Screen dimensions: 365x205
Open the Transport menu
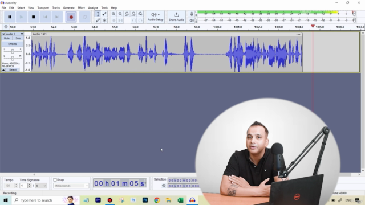[x=43, y=7]
